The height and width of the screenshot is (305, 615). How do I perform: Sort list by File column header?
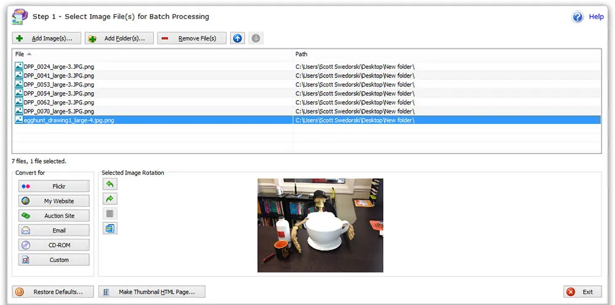tap(152, 54)
